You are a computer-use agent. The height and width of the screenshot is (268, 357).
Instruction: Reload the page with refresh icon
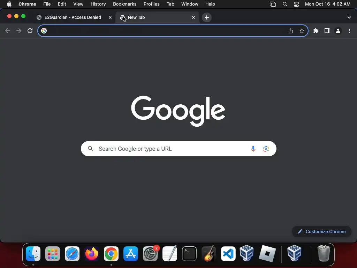(30, 31)
